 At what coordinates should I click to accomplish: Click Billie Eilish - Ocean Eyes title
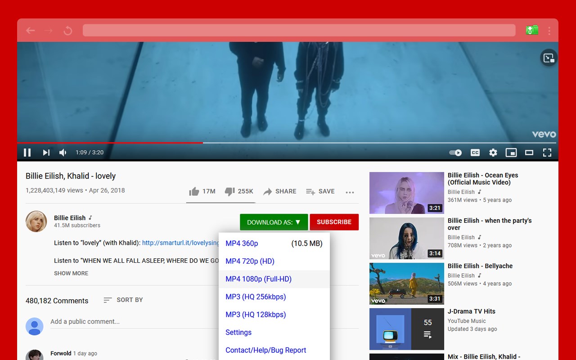[483, 179]
